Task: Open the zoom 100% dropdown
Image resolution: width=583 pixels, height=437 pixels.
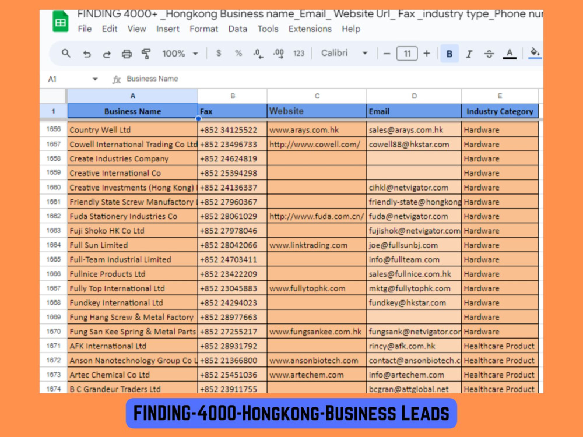Action: 180,54
